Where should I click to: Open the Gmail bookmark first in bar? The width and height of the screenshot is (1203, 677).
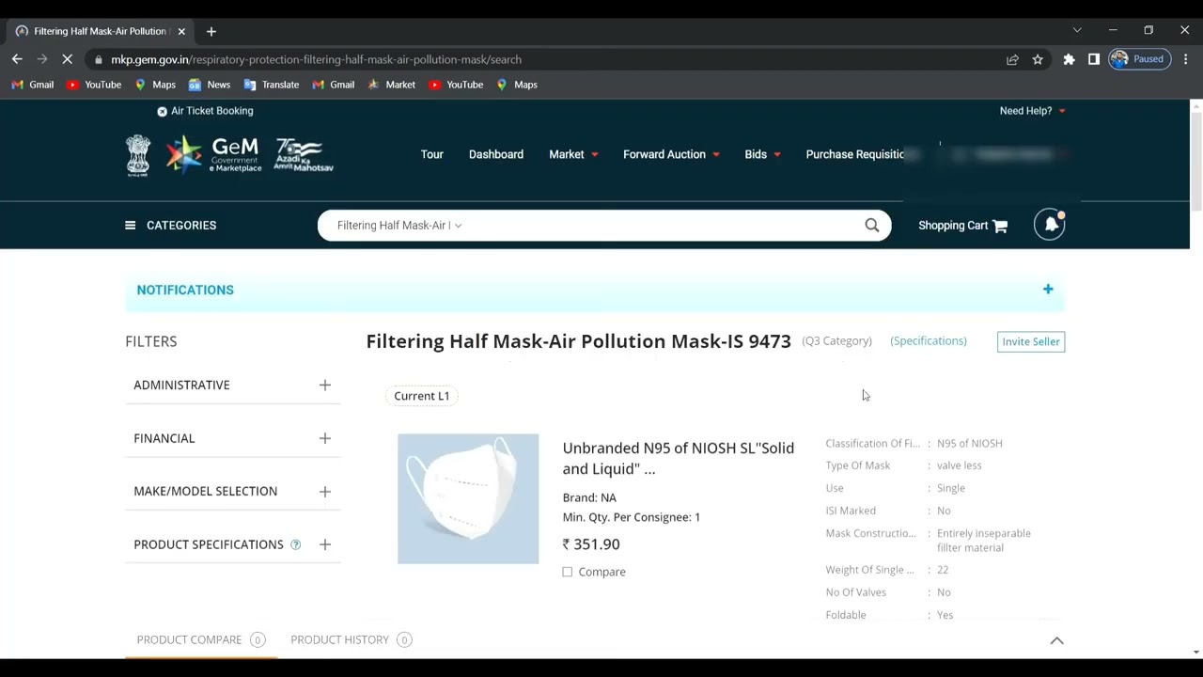(x=33, y=85)
